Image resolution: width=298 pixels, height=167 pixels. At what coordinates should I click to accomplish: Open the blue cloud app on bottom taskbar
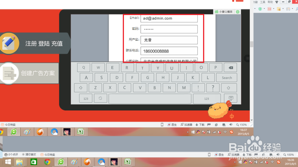(x=101, y=162)
